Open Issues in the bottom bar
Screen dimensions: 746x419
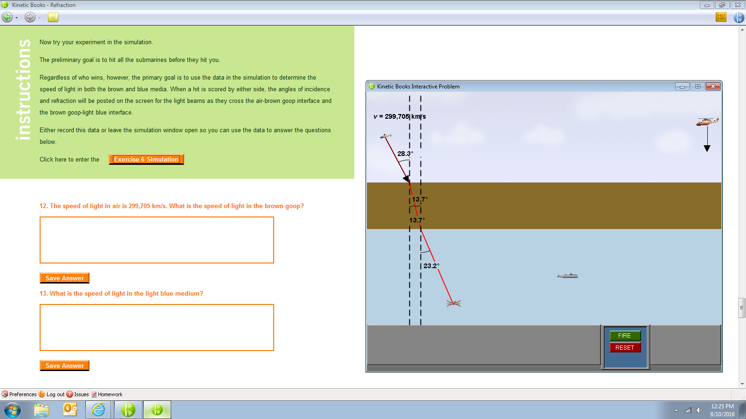coord(78,394)
